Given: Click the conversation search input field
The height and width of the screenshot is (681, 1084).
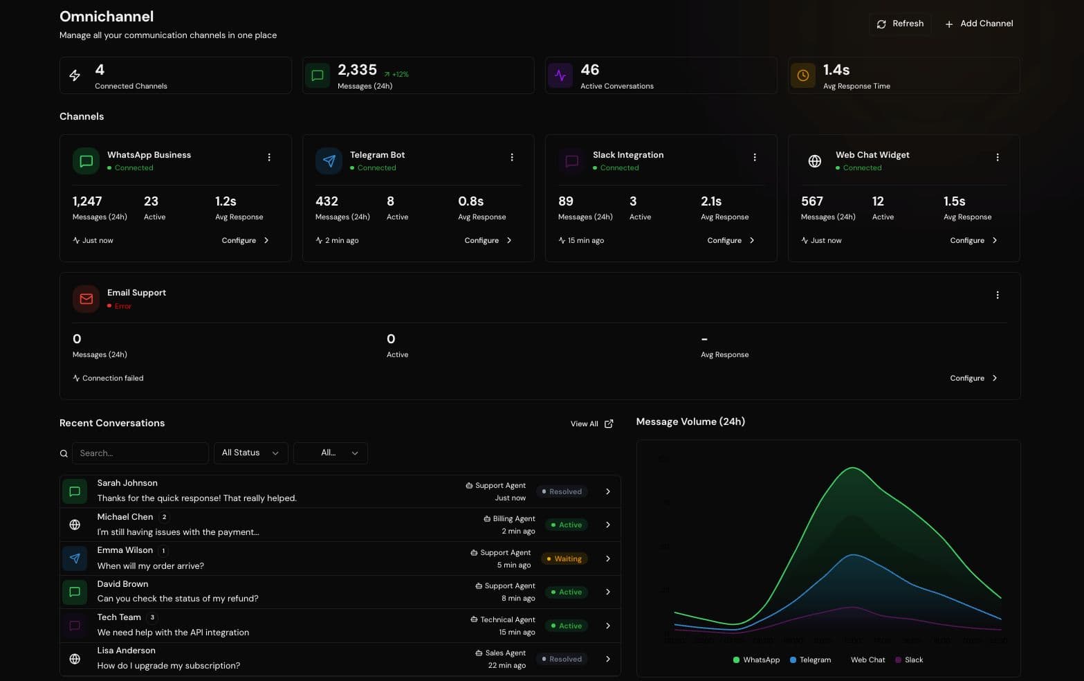Looking at the screenshot, I should click(x=140, y=453).
